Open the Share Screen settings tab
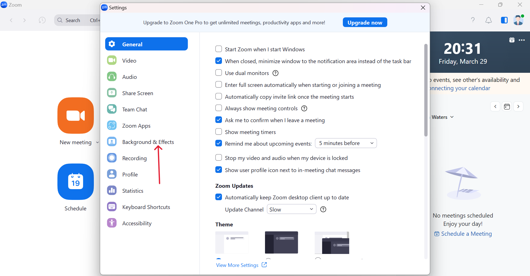Viewport: 530px width, 276px height. [x=147, y=93]
